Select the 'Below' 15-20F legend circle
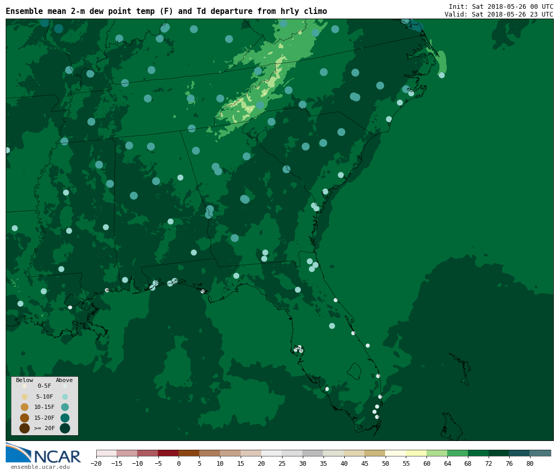The height and width of the screenshot is (473, 559). [x=24, y=418]
